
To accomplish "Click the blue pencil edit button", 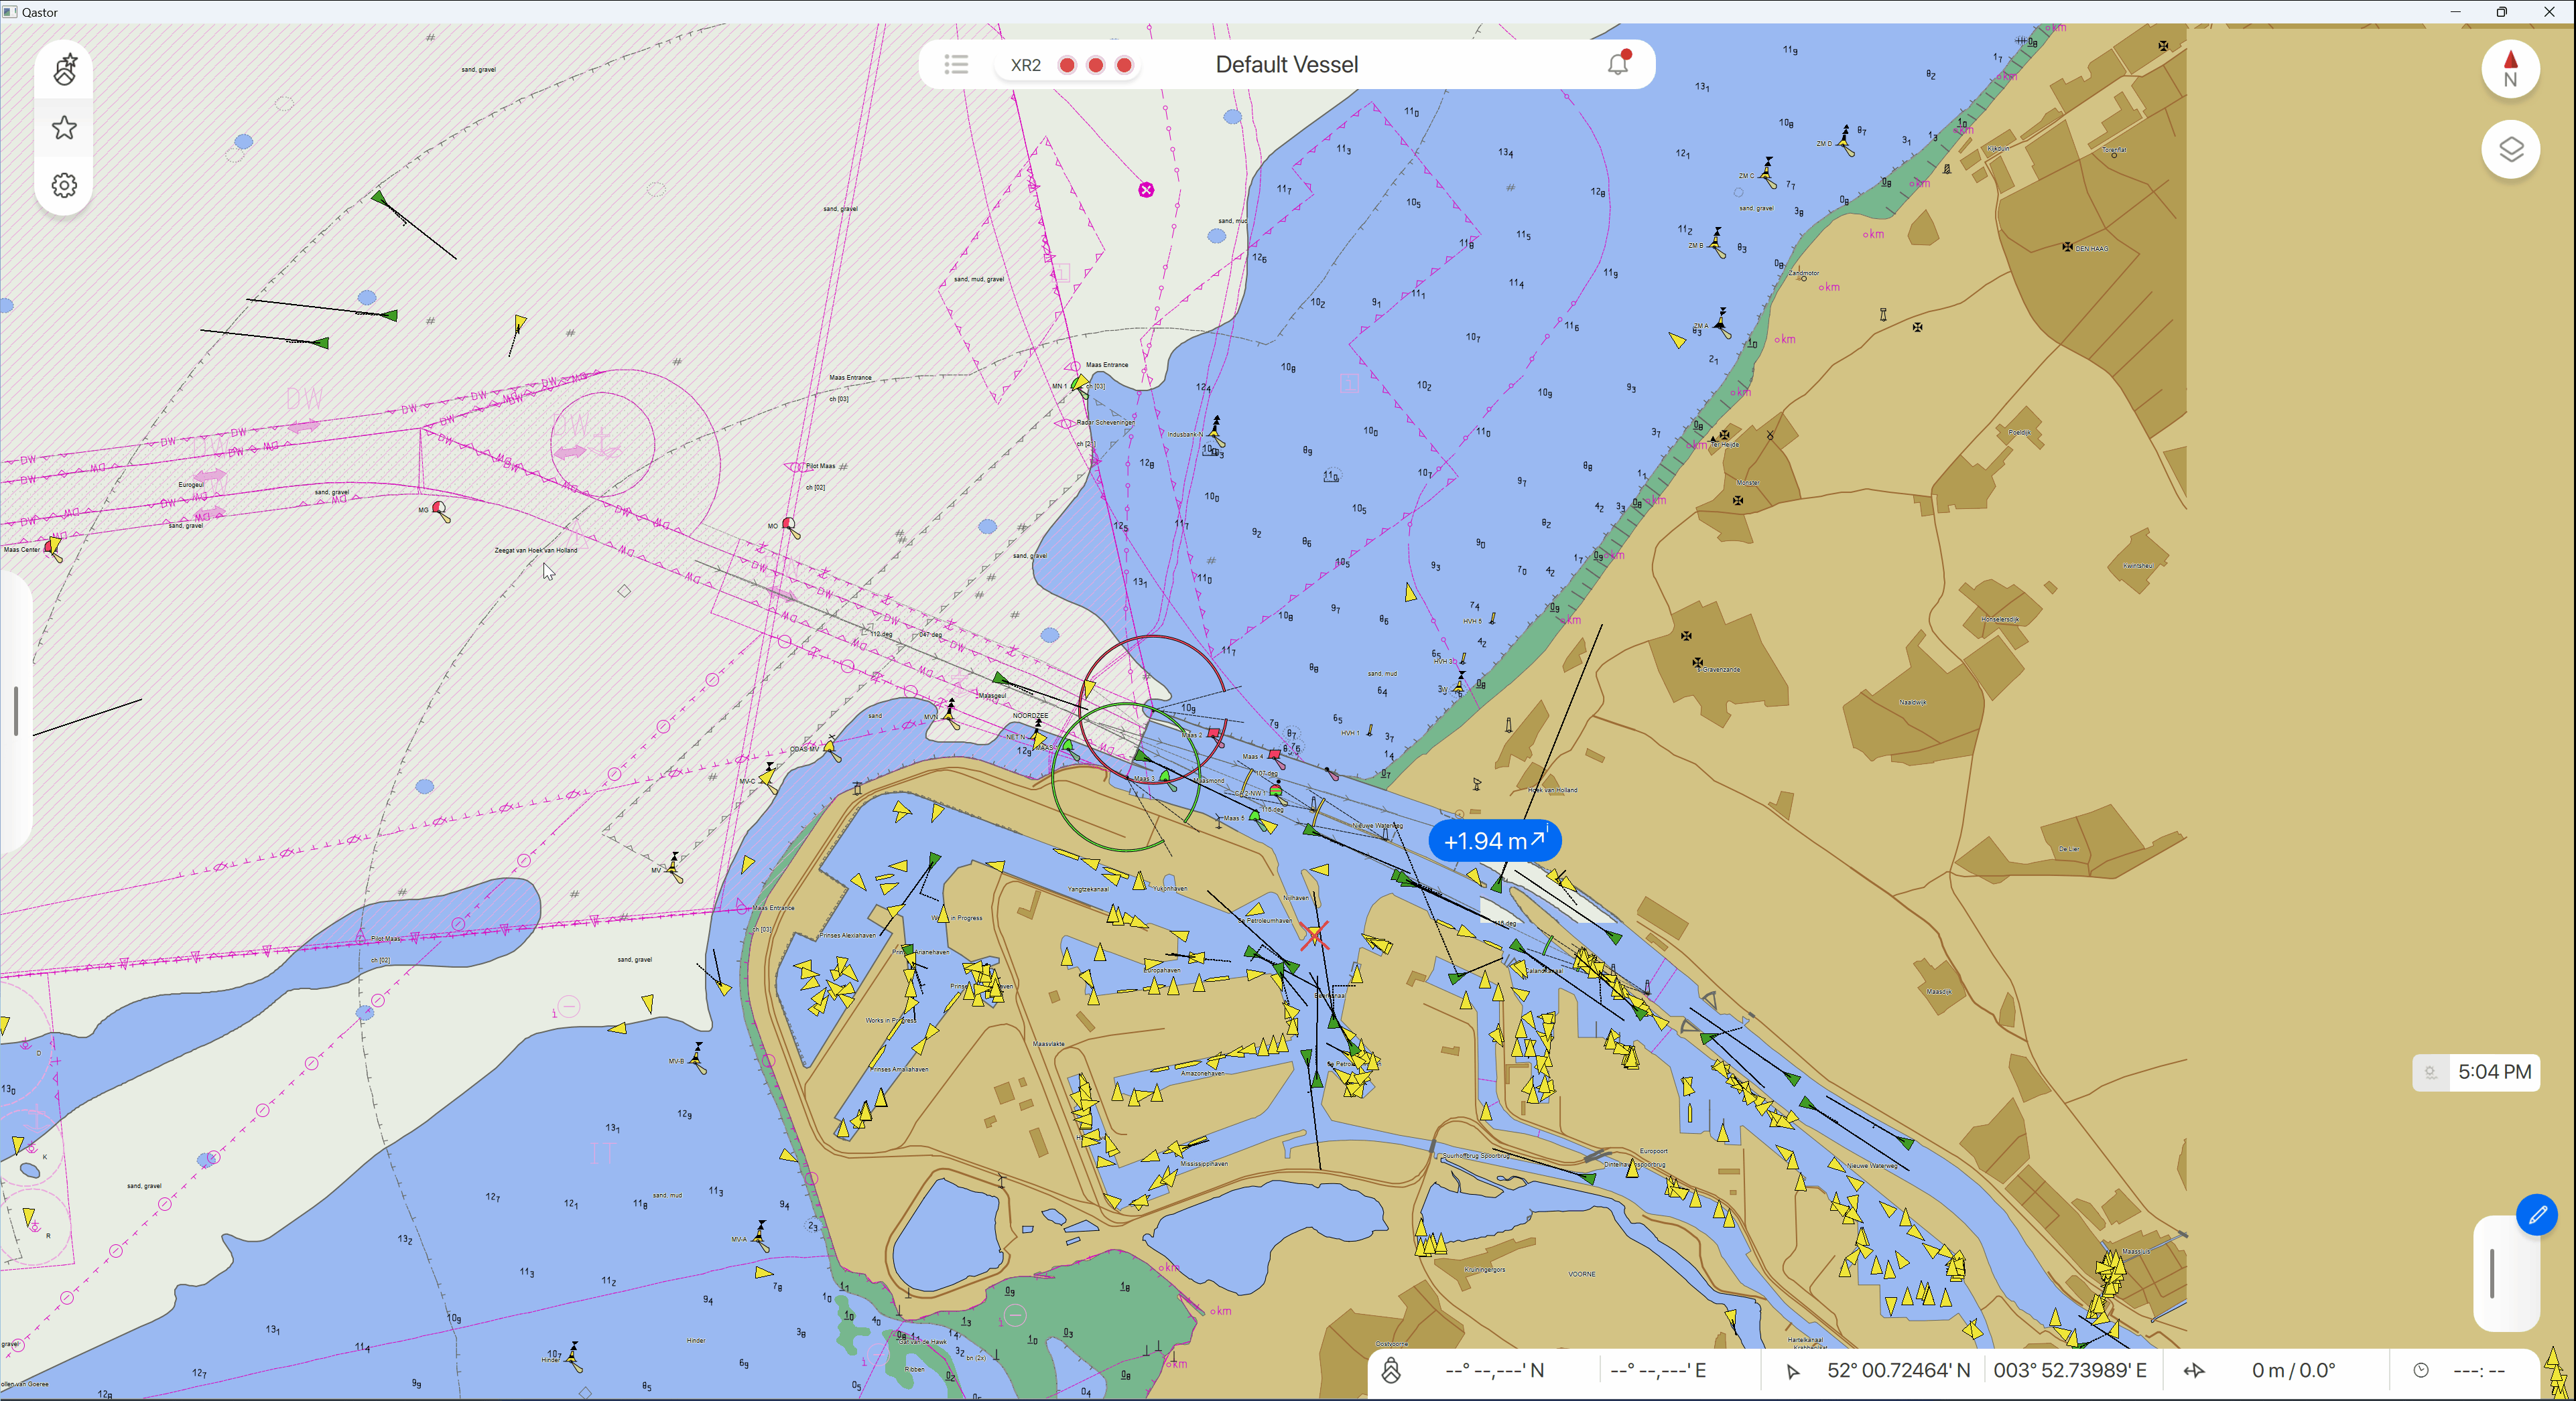I will [x=2537, y=1215].
